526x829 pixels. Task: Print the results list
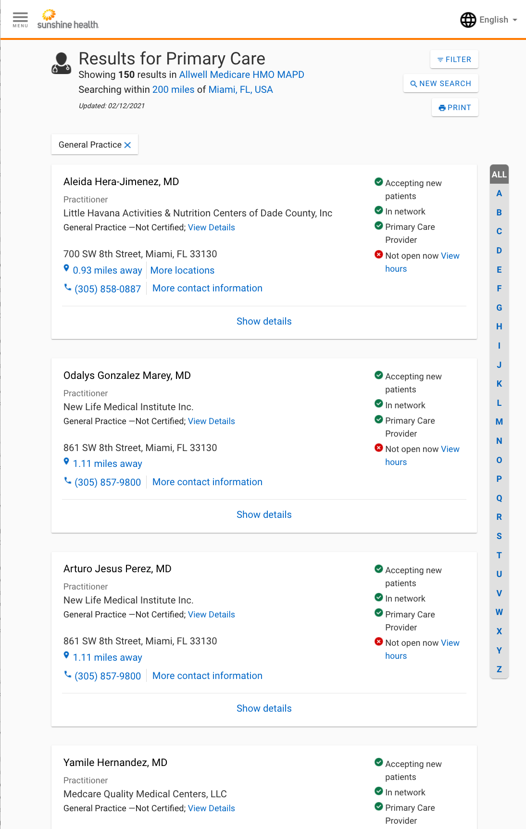point(455,108)
